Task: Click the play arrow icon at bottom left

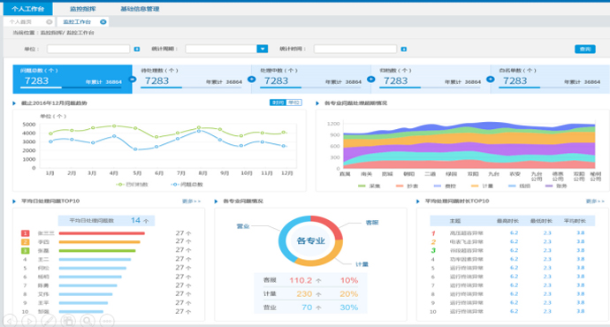Action: (x=29, y=321)
